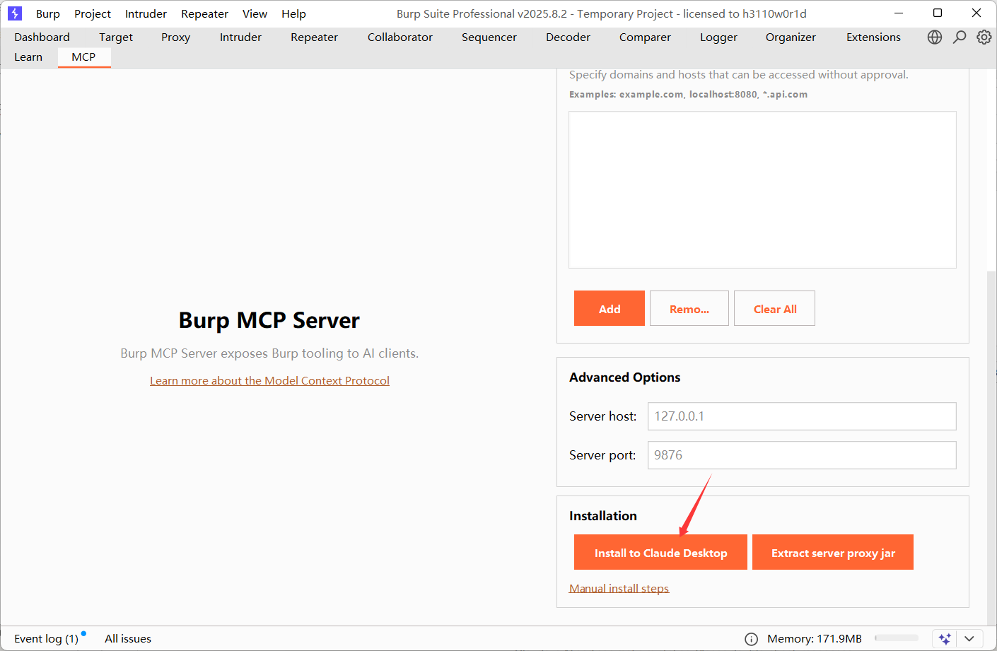Click the orange Add button
997x651 pixels.
pyautogui.click(x=609, y=309)
